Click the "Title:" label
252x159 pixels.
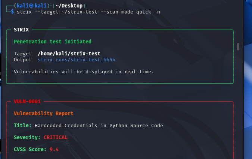(x=23, y=125)
